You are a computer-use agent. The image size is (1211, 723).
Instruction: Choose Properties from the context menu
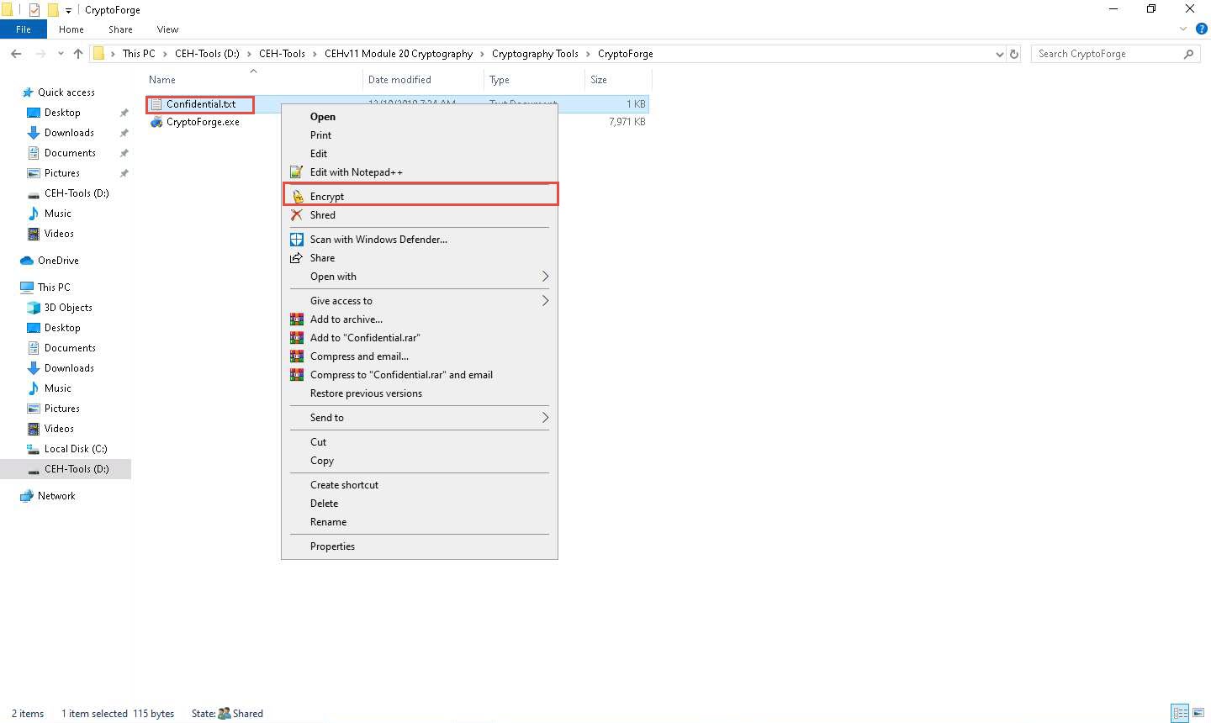click(x=332, y=546)
